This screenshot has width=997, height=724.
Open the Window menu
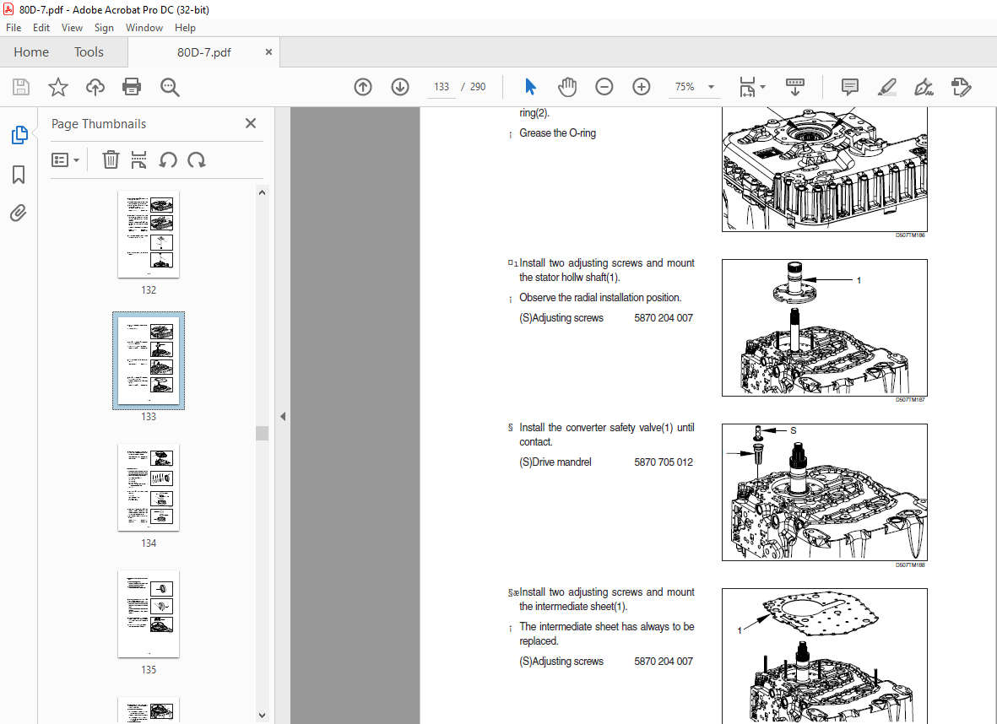[x=144, y=27]
